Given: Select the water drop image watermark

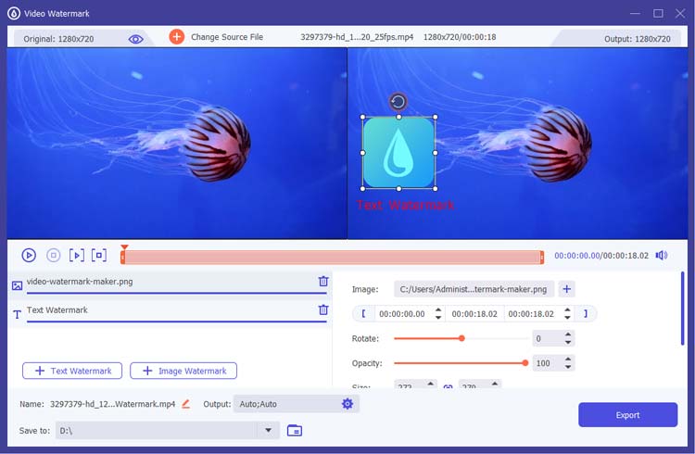Looking at the screenshot, I should 398,153.
